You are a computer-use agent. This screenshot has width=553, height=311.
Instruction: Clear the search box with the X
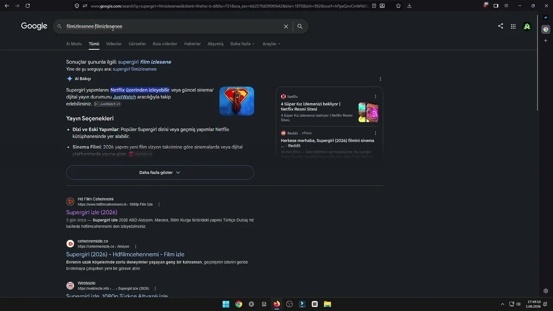pyautogui.click(x=286, y=26)
